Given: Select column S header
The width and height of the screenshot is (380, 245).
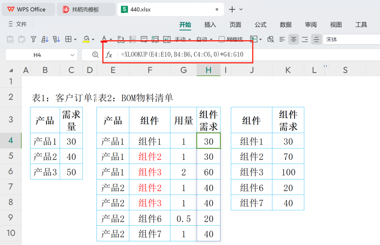Looking at the screenshot, I should [x=345, y=70].
